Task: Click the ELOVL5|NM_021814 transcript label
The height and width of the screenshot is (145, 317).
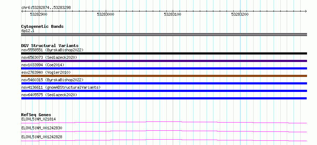Action: (38, 119)
